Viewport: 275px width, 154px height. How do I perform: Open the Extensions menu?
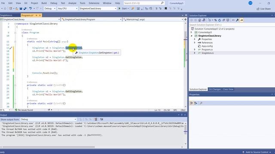(94, 3)
